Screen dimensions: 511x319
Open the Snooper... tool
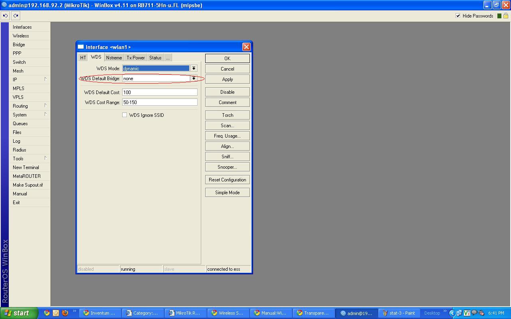click(228, 167)
